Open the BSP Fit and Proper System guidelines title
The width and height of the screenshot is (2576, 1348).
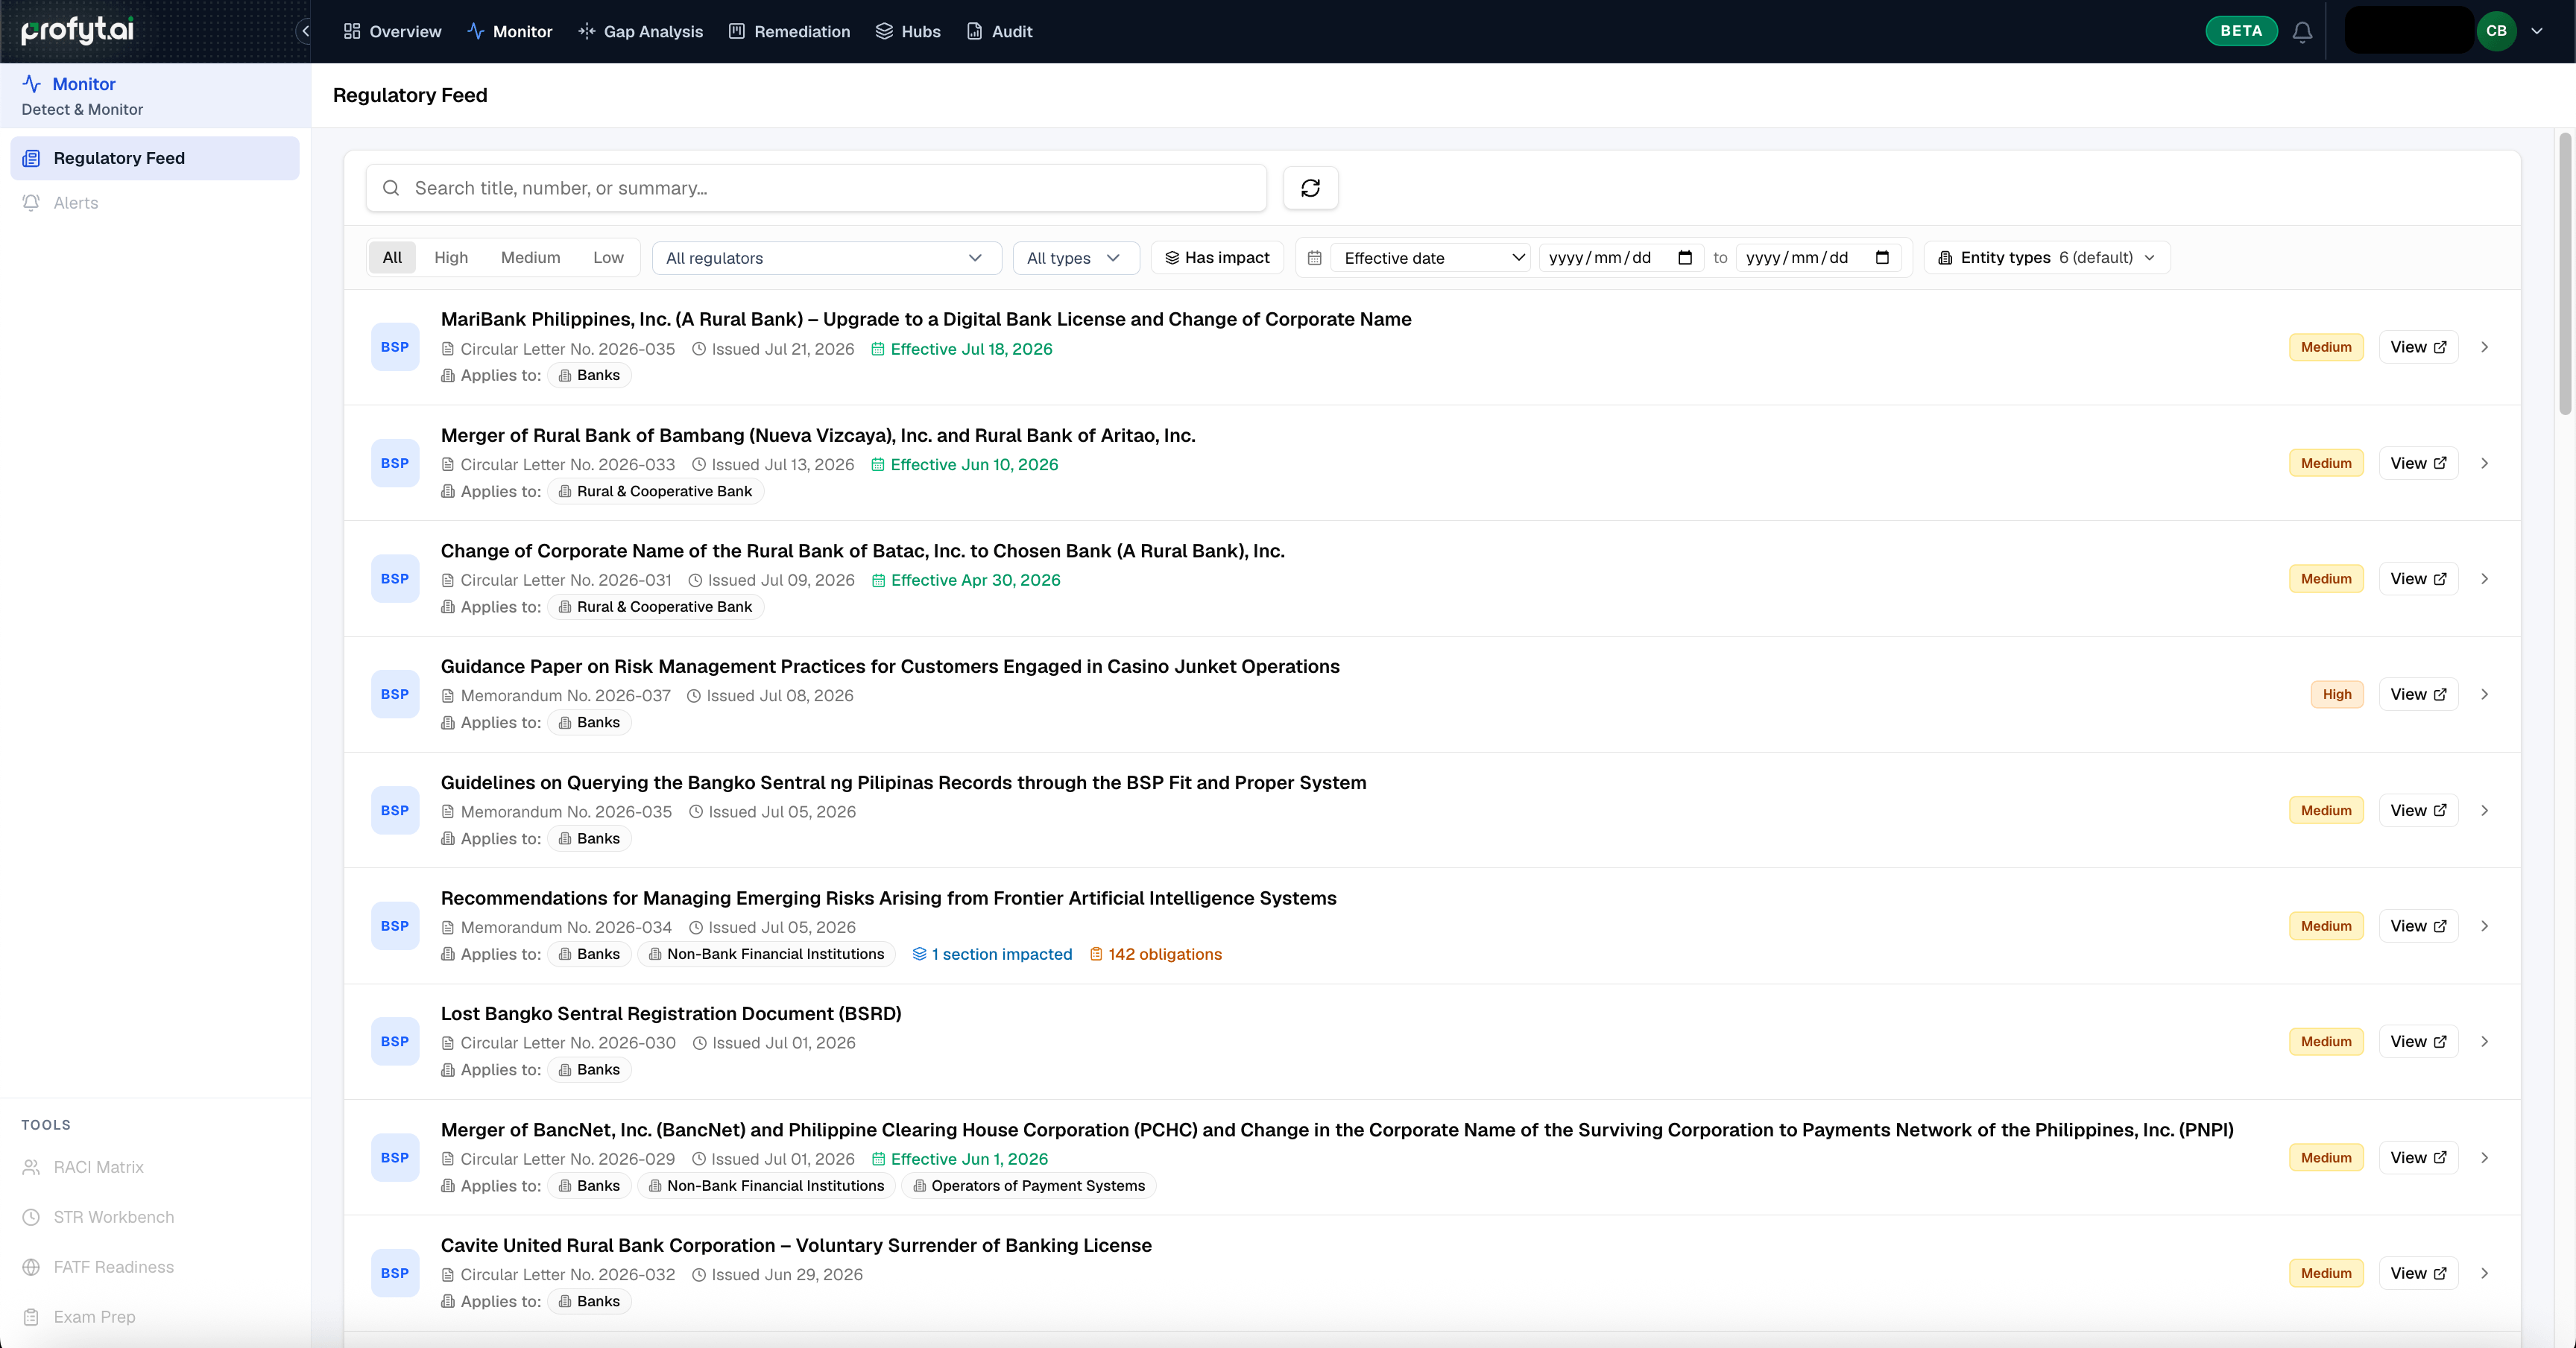pos(903,783)
